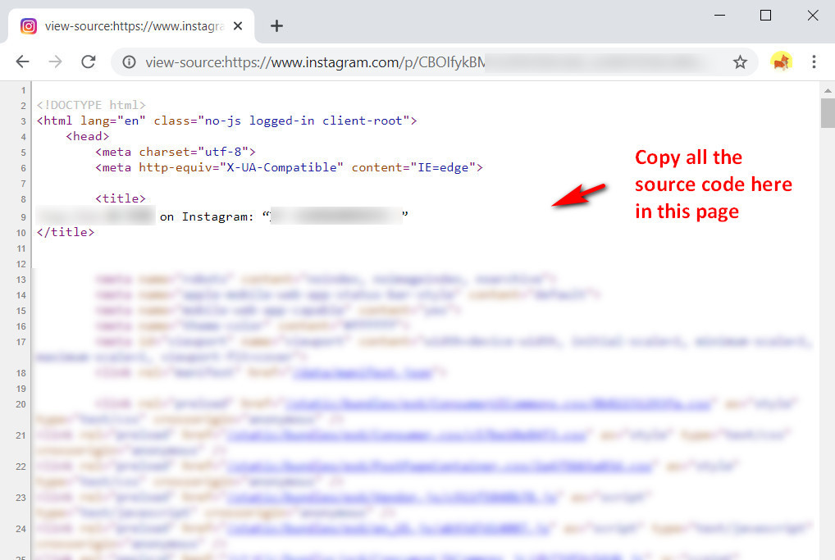Screen dimensions: 835x560
Task: Bookmark this page with the star icon
Action: (x=740, y=62)
